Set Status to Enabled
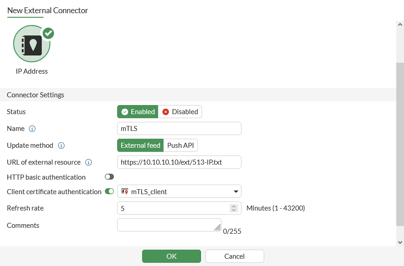This screenshot has width=404, height=266. (x=138, y=112)
